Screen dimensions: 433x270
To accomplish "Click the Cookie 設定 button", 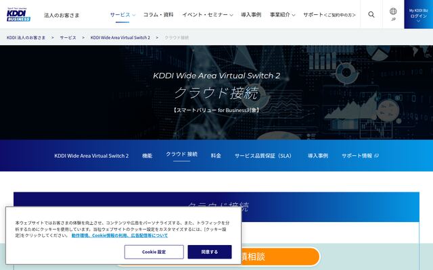I will click(x=154, y=252).
